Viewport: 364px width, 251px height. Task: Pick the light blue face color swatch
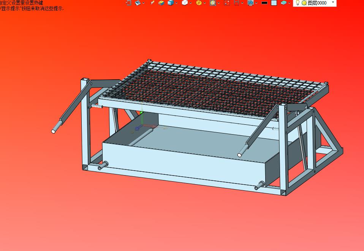[x=274, y=3]
